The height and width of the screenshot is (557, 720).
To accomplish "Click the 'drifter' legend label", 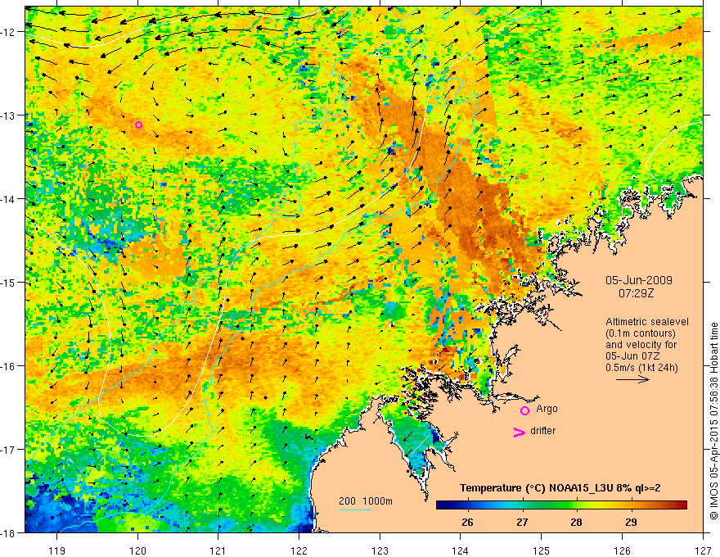I will pos(542,431).
